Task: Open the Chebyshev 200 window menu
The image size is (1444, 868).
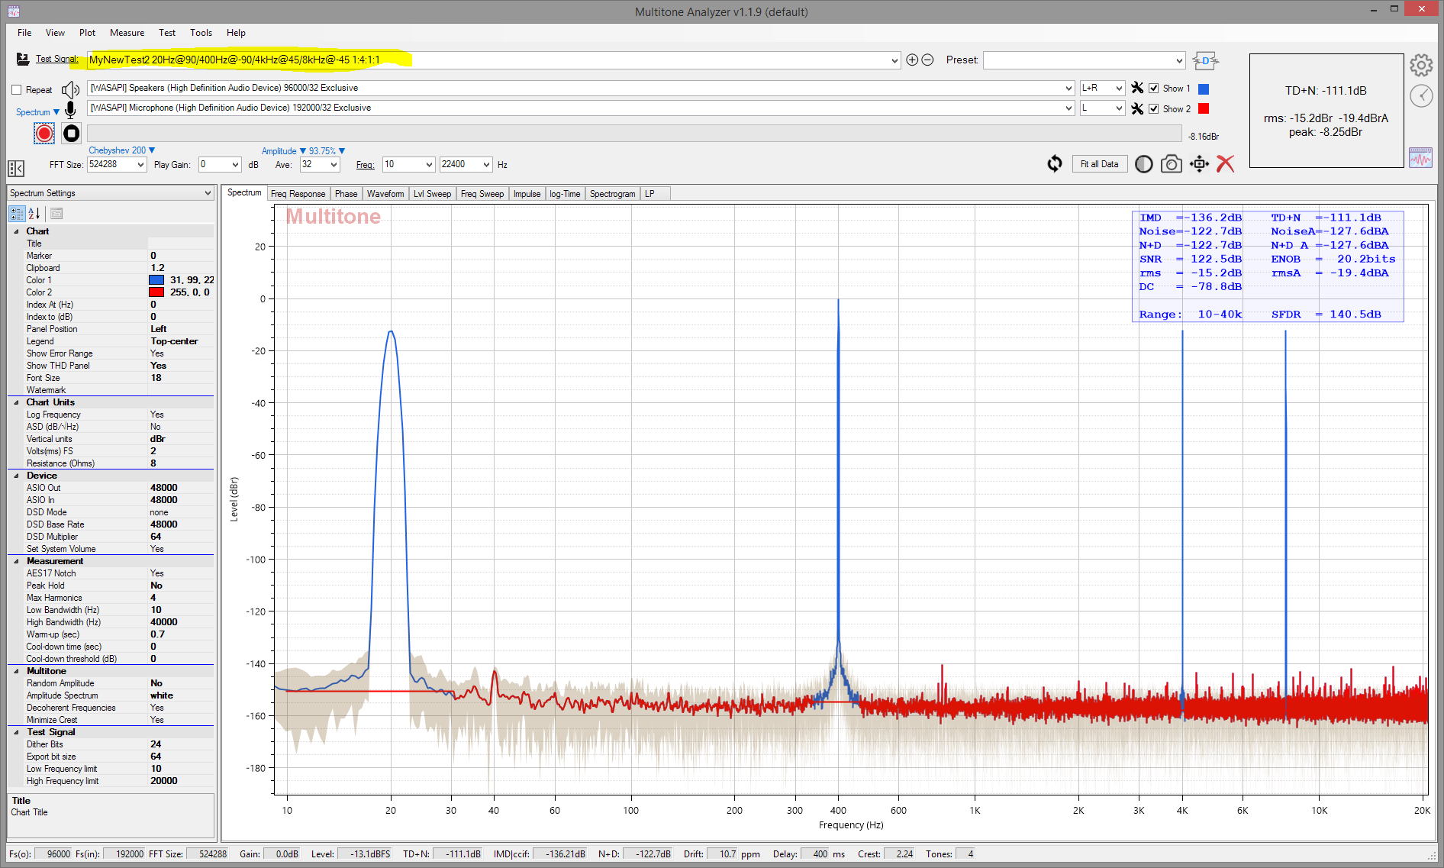Action: (121, 150)
